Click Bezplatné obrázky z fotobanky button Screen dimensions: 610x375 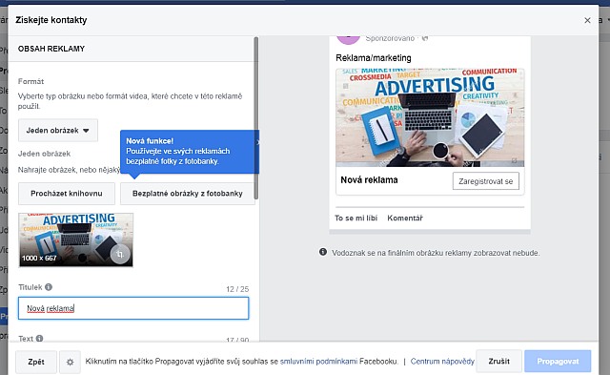pyautogui.click(x=188, y=194)
